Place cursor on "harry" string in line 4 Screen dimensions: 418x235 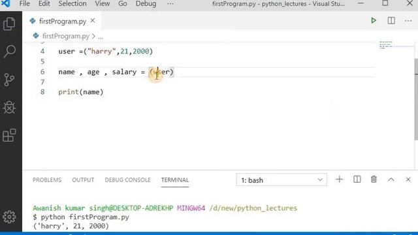click(x=101, y=51)
